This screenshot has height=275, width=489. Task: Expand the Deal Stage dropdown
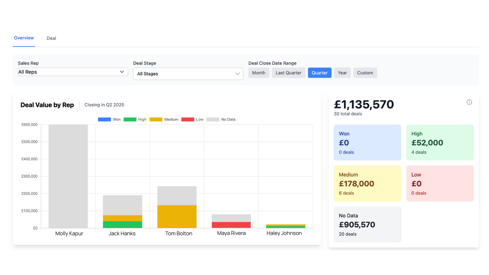pyautogui.click(x=188, y=74)
